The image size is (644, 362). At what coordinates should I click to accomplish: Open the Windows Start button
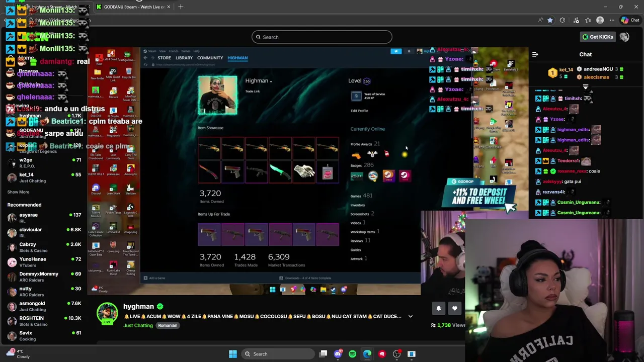point(232,354)
